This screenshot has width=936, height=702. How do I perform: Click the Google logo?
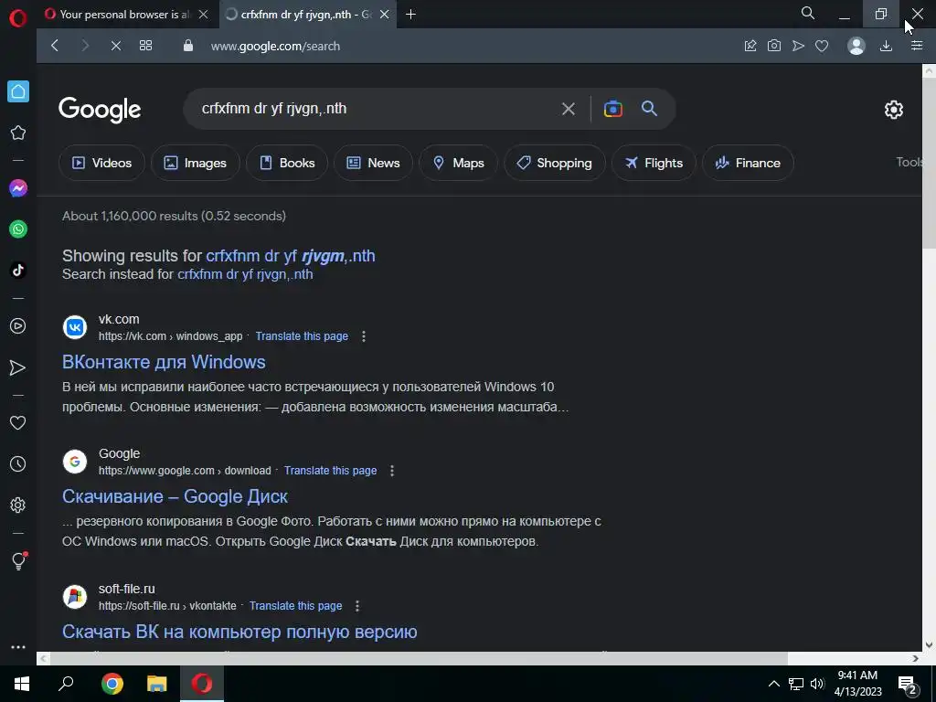pos(100,110)
